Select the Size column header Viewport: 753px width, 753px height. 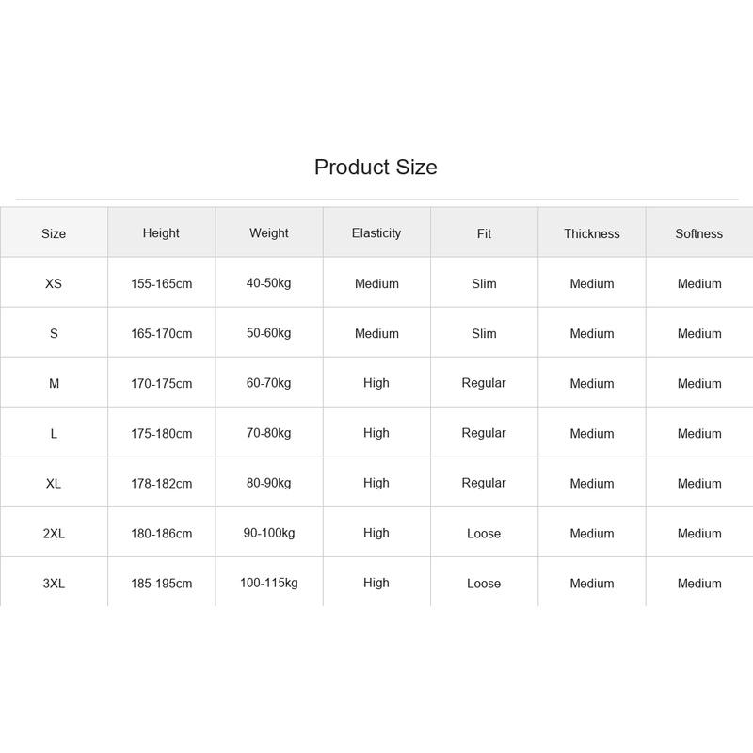click(x=54, y=233)
